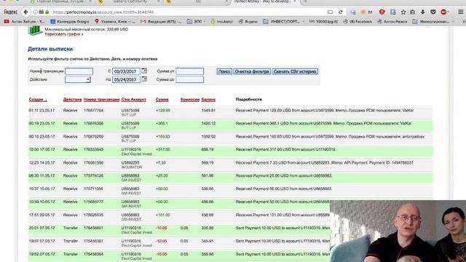Sort by Номер транзакции column header
This screenshot has height=262, width=466.
[101, 100]
